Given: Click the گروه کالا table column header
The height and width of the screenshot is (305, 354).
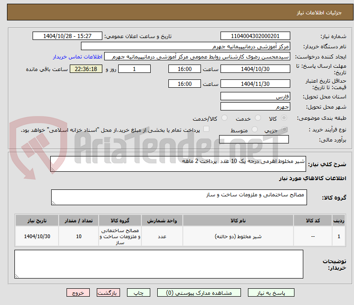Looking at the screenshot, I should tap(120, 221).
